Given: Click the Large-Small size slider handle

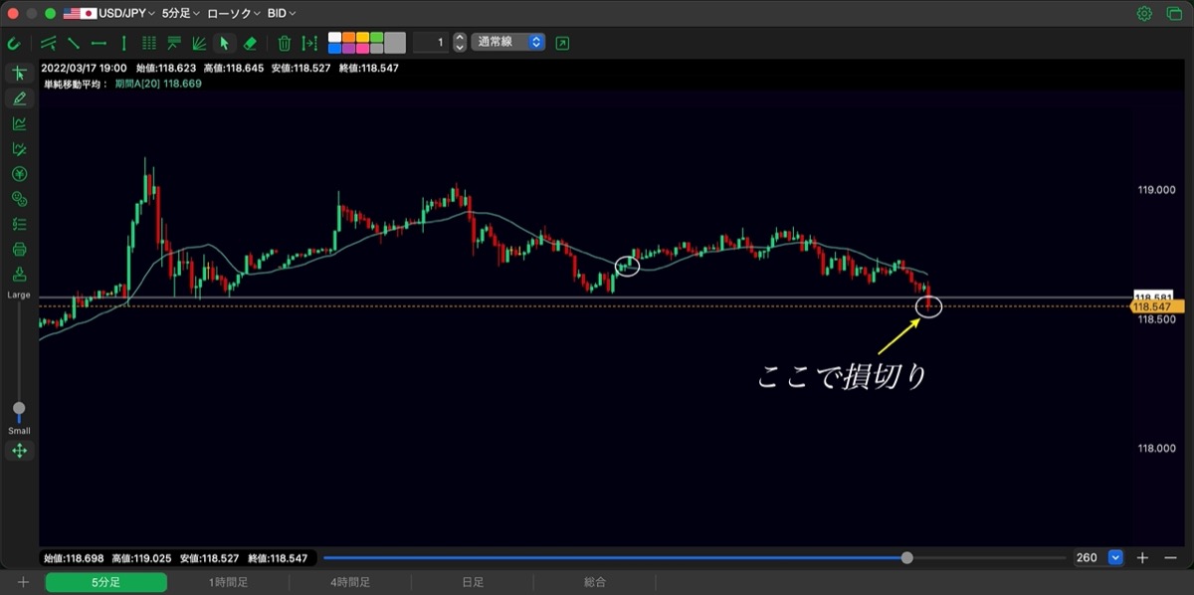Looking at the screenshot, I should pyautogui.click(x=19, y=408).
